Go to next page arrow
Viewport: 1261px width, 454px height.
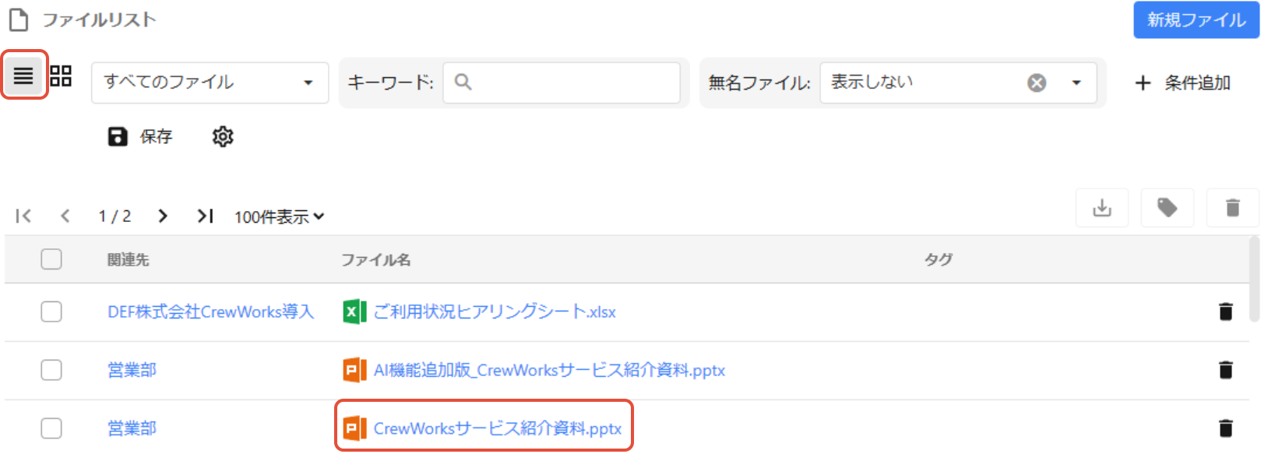pyautogui.click(x=162, y=216)
